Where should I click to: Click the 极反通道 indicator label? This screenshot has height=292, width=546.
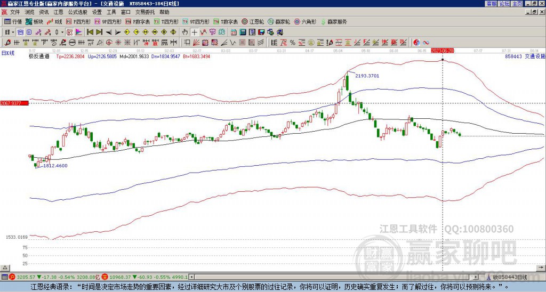(x=39, y=56)
